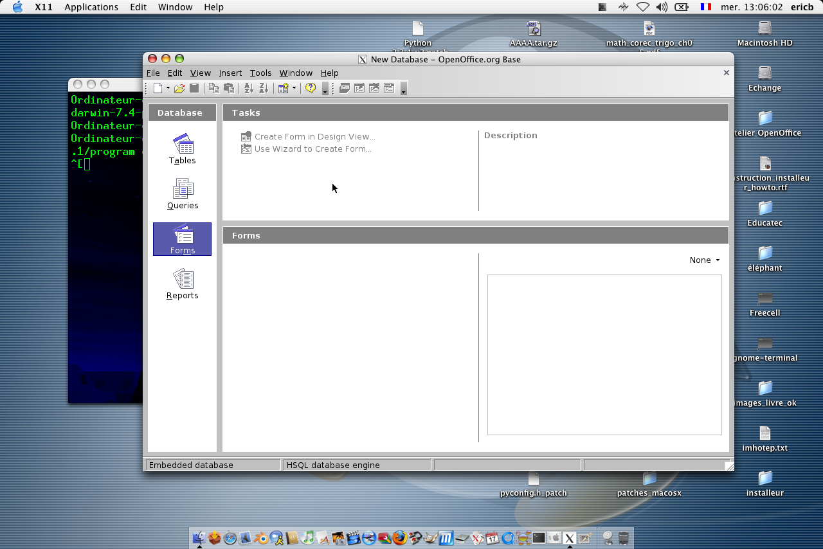The image size is (823, 549).
Task: Click the Finder icon in the Dock
Action: 199,537
